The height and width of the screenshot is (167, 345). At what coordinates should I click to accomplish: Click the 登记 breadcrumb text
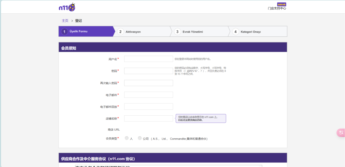pos(78,21)
